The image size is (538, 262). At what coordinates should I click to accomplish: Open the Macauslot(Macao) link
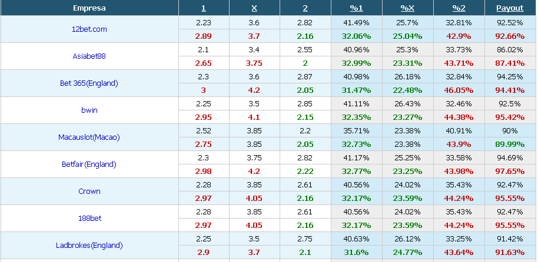coord(89,137)
